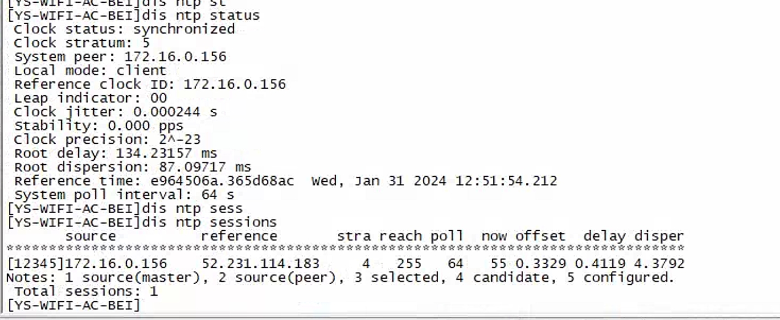Click the System poll interval line
This screenshot has width=780, height=320.
click(124, 194)
